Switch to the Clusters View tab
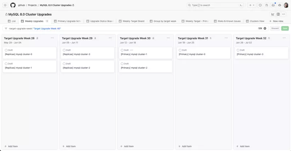Screen dimensions: 291x151 click(255, 21)
